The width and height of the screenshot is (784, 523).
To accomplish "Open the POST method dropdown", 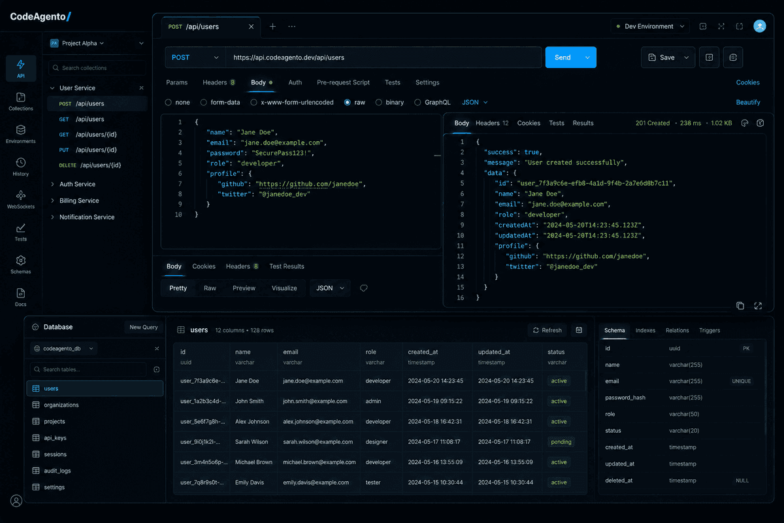I will [195, 58].
